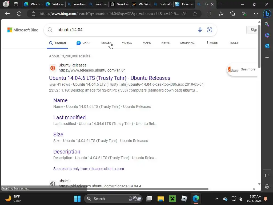The width and height of the screenshot is (273, 205).
Task: View site information lock icon
Action: click(x=33, y=14)
